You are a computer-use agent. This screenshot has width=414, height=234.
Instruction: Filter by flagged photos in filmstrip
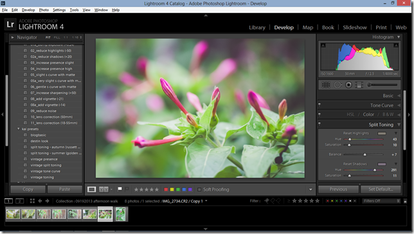point(267,201)
